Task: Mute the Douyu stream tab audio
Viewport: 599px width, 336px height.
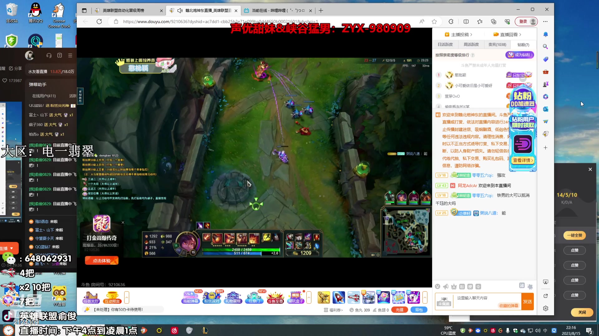Action: coord(180,11)
